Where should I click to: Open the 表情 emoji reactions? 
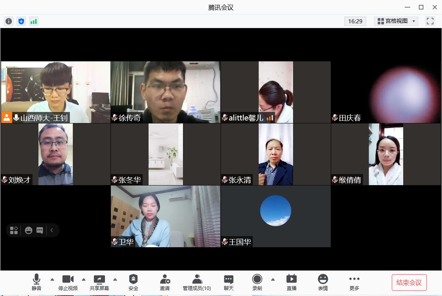[323, 283]
